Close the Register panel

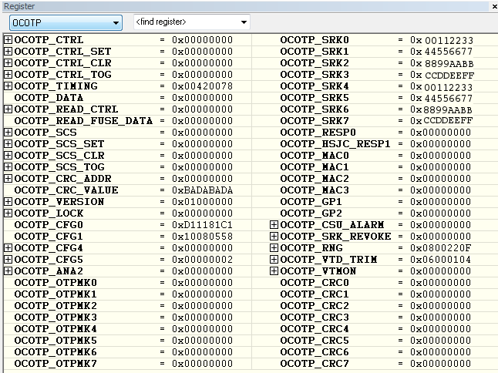tap(494, 6)
